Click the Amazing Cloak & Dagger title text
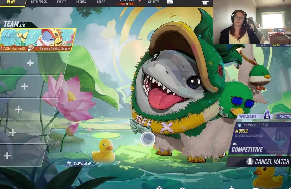This screenshot has height=189, width=291. pos(55,49)
